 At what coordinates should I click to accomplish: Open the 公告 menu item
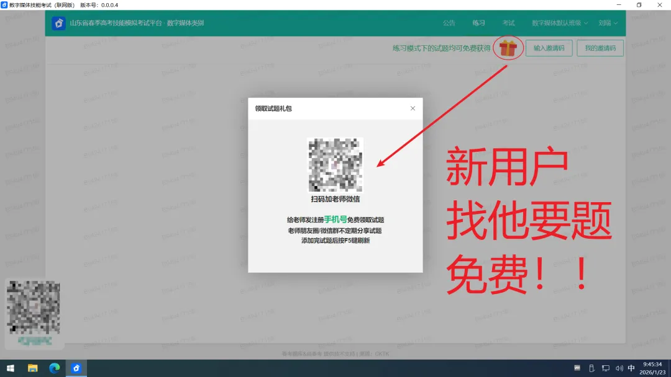click(449, 23)
